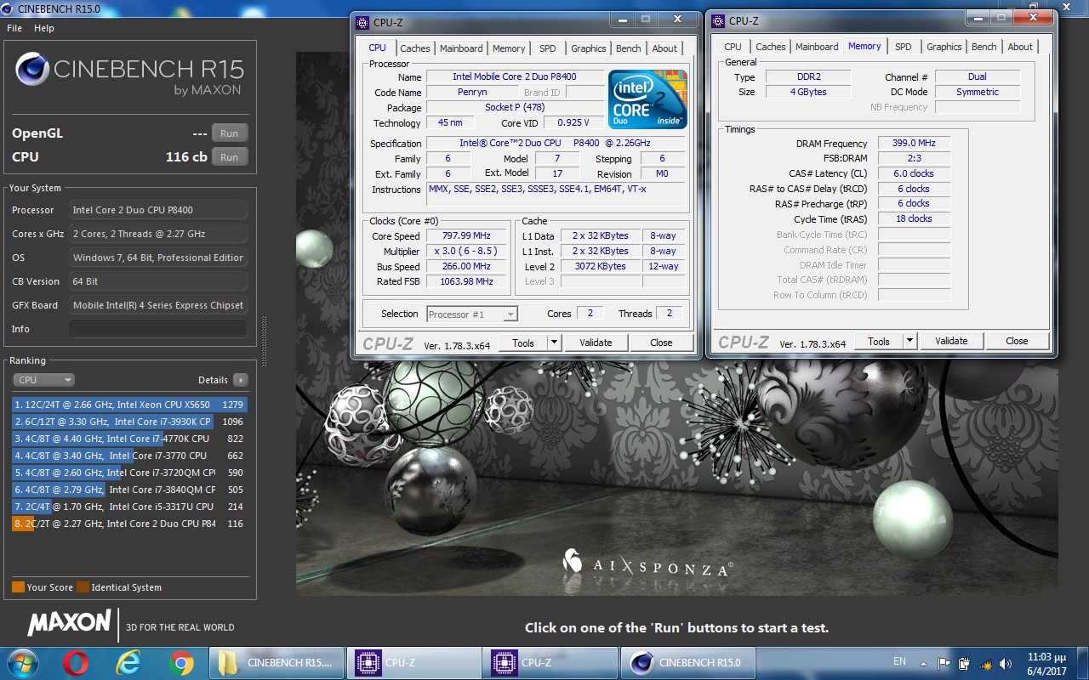Select Core i7-3770 ranking entry
The width and height of the screenshot is (1089, 680).
tap(129, 456)
